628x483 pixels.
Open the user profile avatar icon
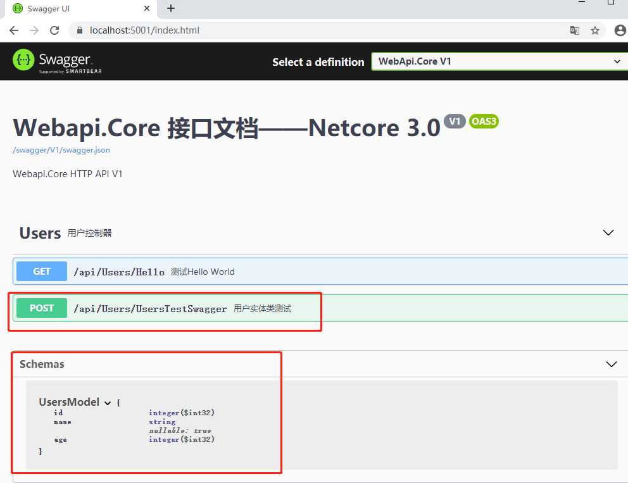point(620,30)
